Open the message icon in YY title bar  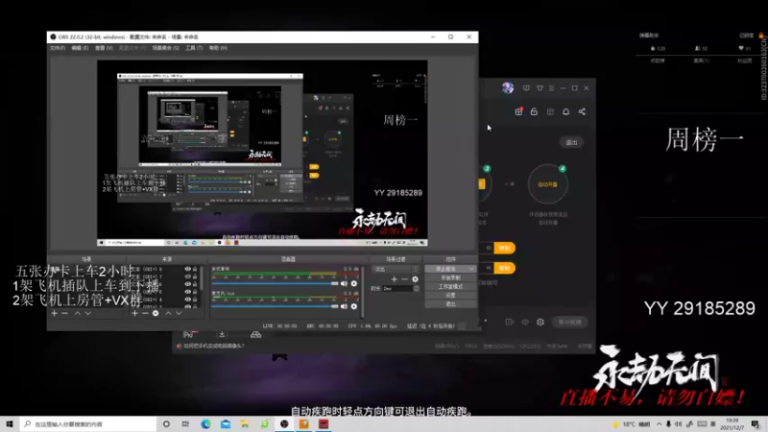(526, 88)
